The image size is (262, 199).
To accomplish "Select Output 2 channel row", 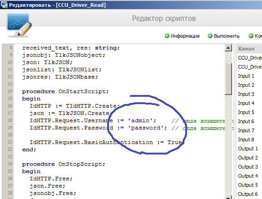I will coord(249,158).
